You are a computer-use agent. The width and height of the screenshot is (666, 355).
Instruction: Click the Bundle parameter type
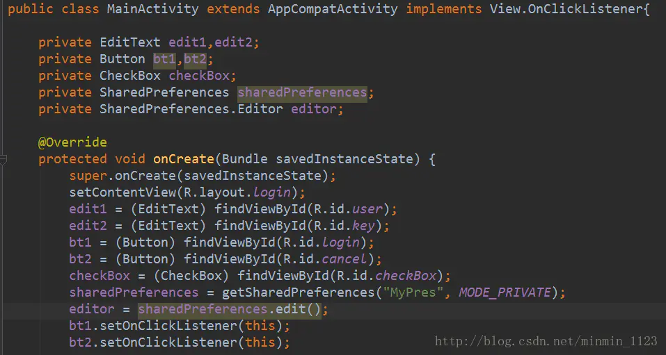click(245, 159)
